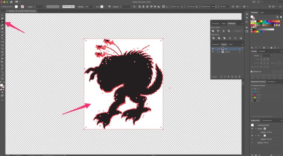The width and height of the screenshot is (283, 156).
Task: Open the Basic brush definition dropdown
Action: (x=76, y=7)
